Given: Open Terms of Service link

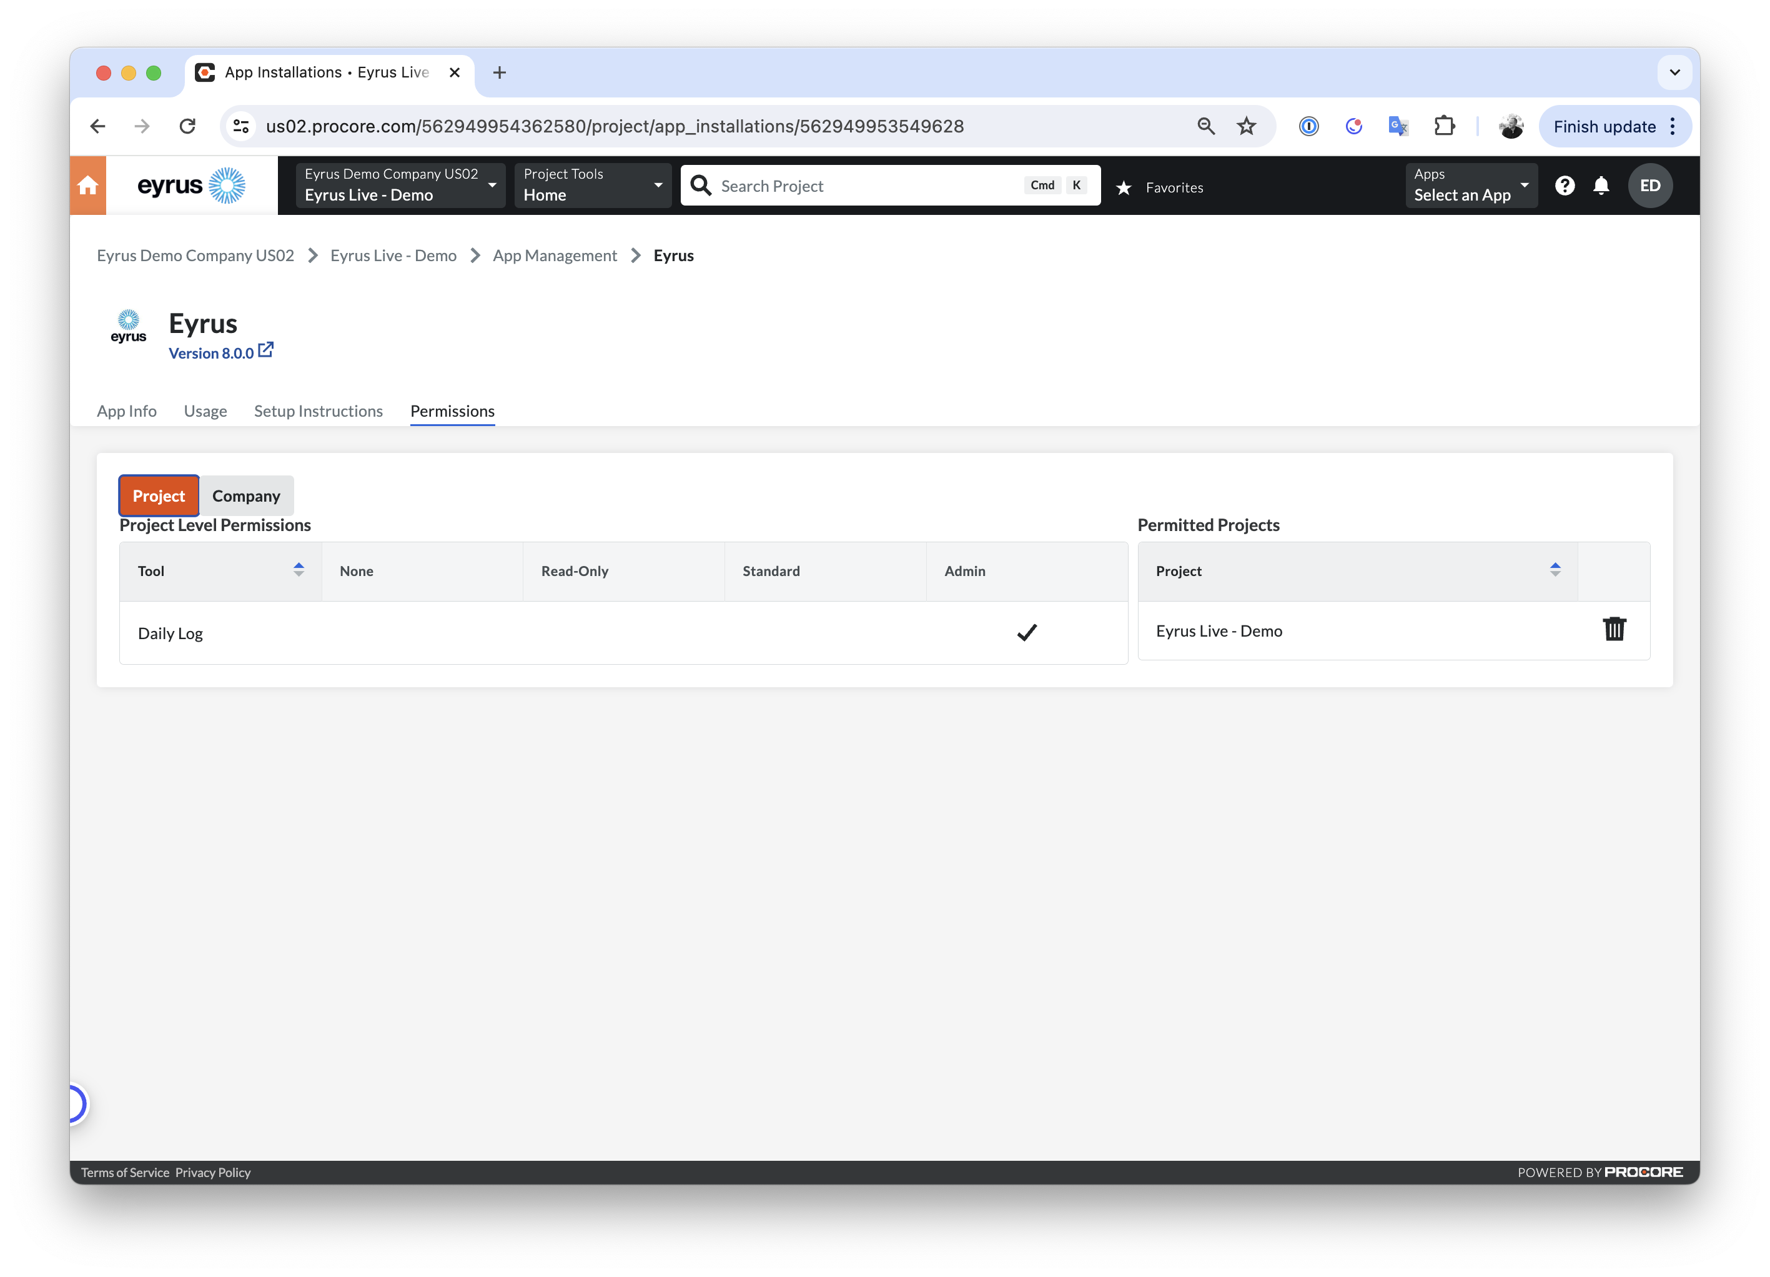Looking at the screenshot, I should 125,1173.
